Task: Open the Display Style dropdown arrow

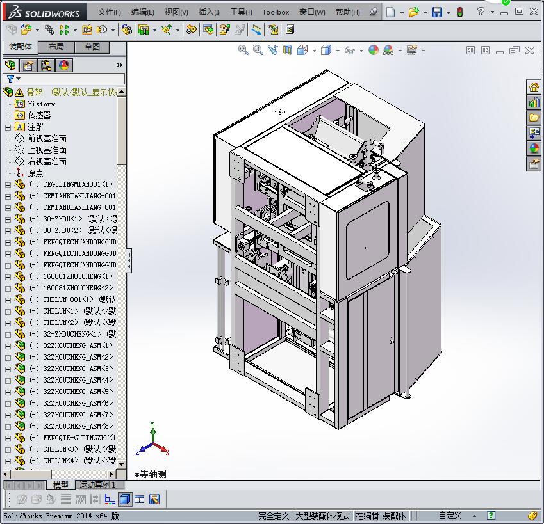Action: 338,51
